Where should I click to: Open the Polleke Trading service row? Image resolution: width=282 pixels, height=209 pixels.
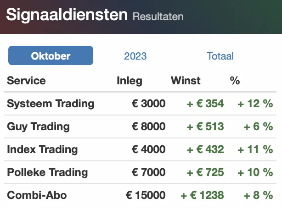[140, 172]
